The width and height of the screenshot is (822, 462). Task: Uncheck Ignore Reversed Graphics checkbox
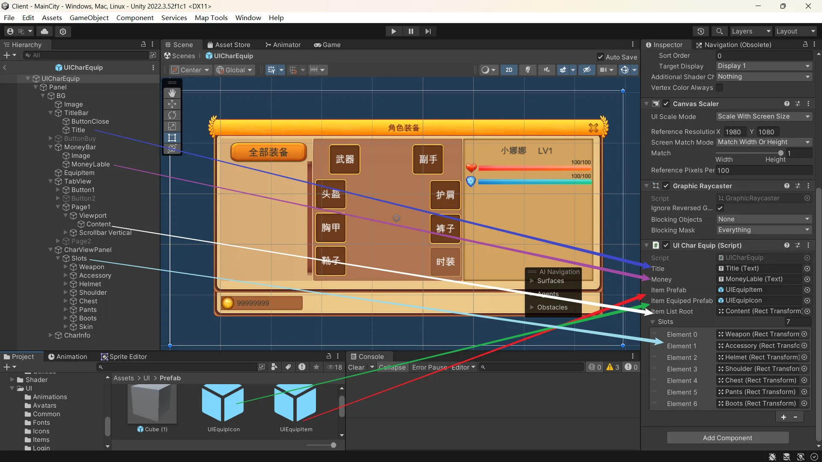point(720,208)
